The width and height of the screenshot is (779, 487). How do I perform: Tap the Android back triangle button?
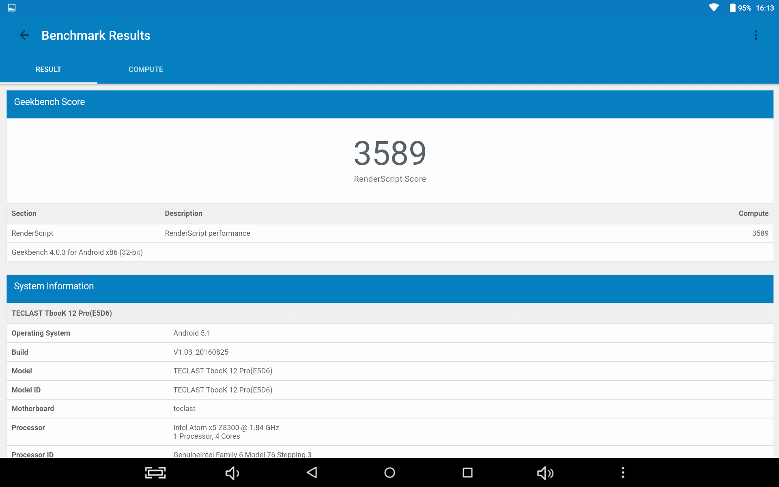click(312, 472)
